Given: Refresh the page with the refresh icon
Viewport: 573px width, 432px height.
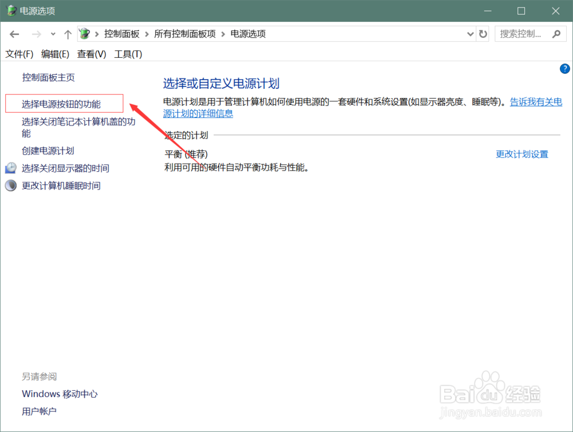Looking at the screenshot, I should point(483,34).
